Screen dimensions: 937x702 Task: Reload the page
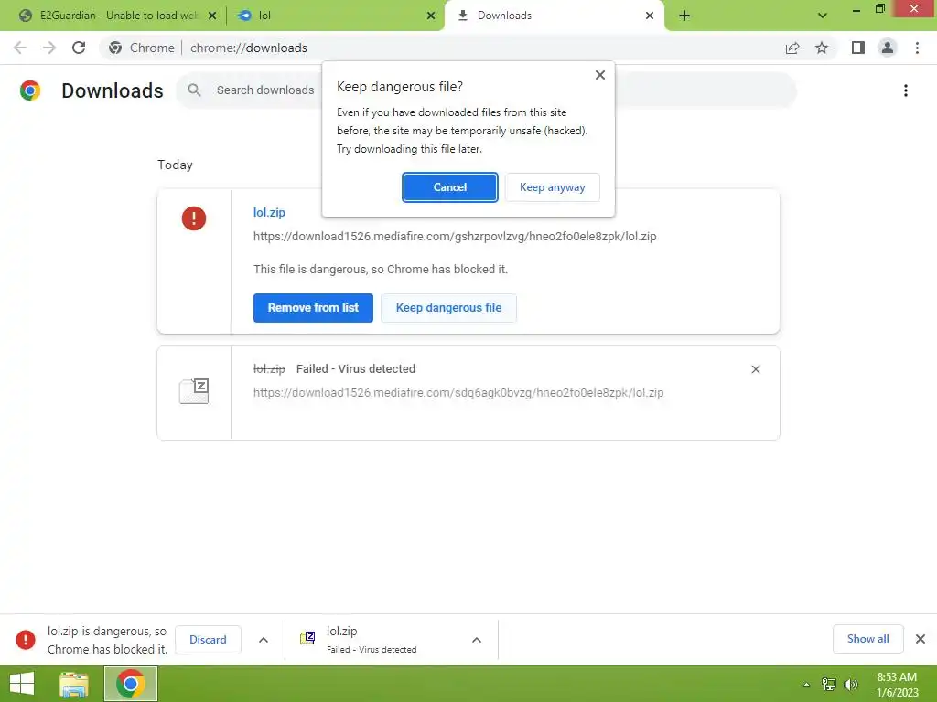79,48
